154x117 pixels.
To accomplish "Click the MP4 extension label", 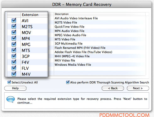I will [x=26, y=38].
